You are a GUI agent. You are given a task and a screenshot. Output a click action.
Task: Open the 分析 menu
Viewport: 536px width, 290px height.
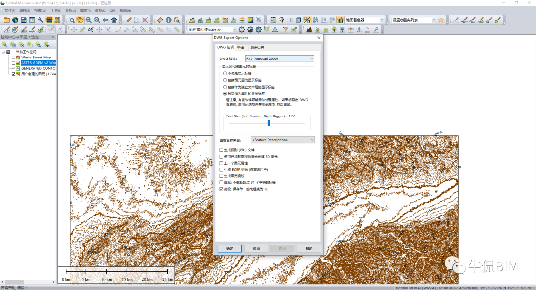pyautogui.click(x=70, y=11)
